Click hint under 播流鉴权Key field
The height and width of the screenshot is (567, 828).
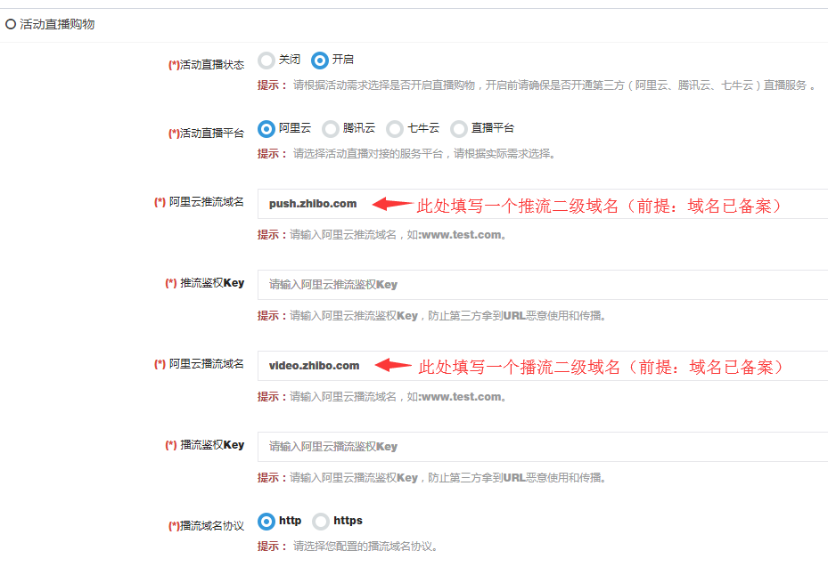point(432,477)
